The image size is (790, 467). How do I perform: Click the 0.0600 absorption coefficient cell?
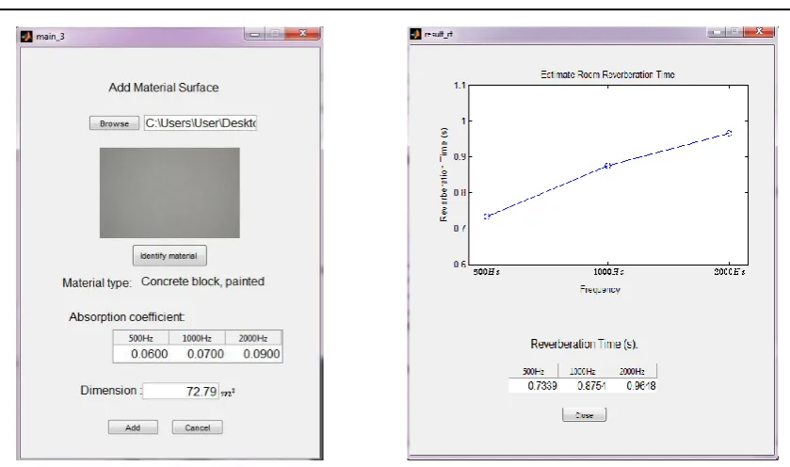click(141, 354)
